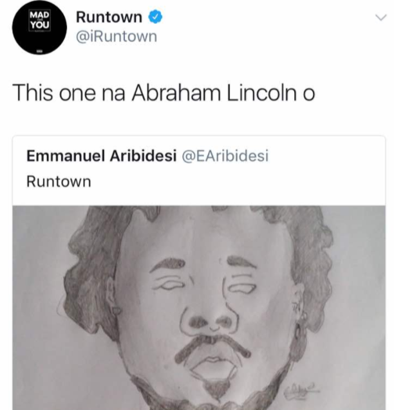Screen dimensions: 394x410
Task: Expand the tweet options chevron
Action: (x=380, y=17)
